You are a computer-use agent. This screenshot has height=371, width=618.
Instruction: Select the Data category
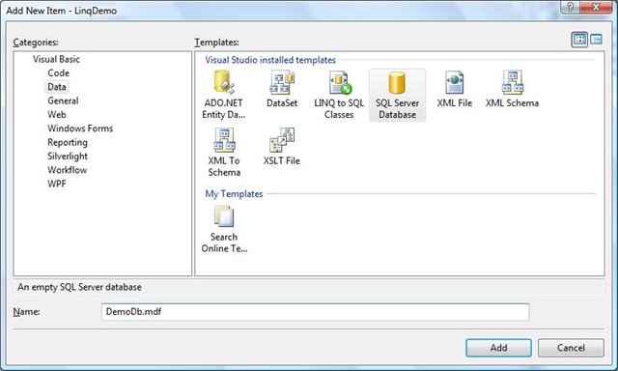pyautogui.click(x=57, y=87)
